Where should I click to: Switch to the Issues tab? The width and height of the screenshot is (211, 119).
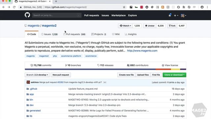pyautogui.click(x=49, y=34)
